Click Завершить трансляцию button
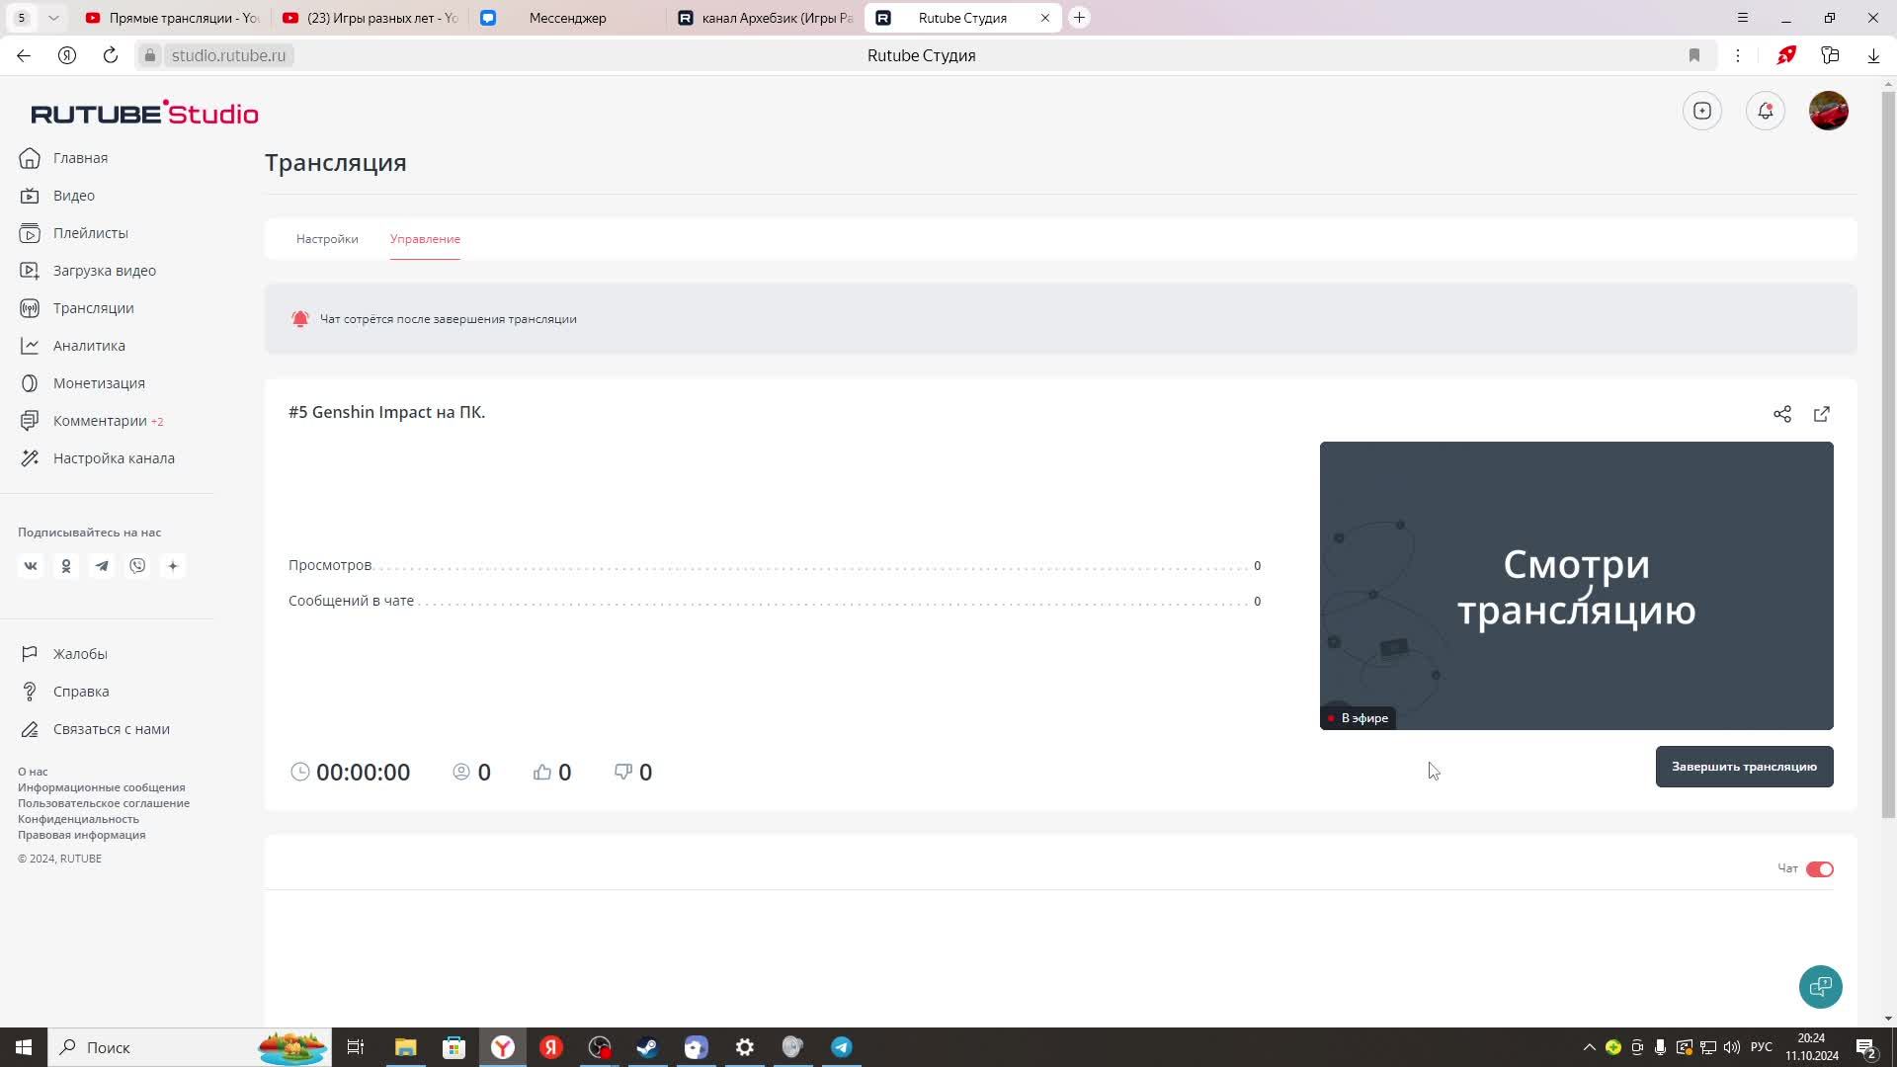Screen dimensions: 1897x1067 point(1744,767)
